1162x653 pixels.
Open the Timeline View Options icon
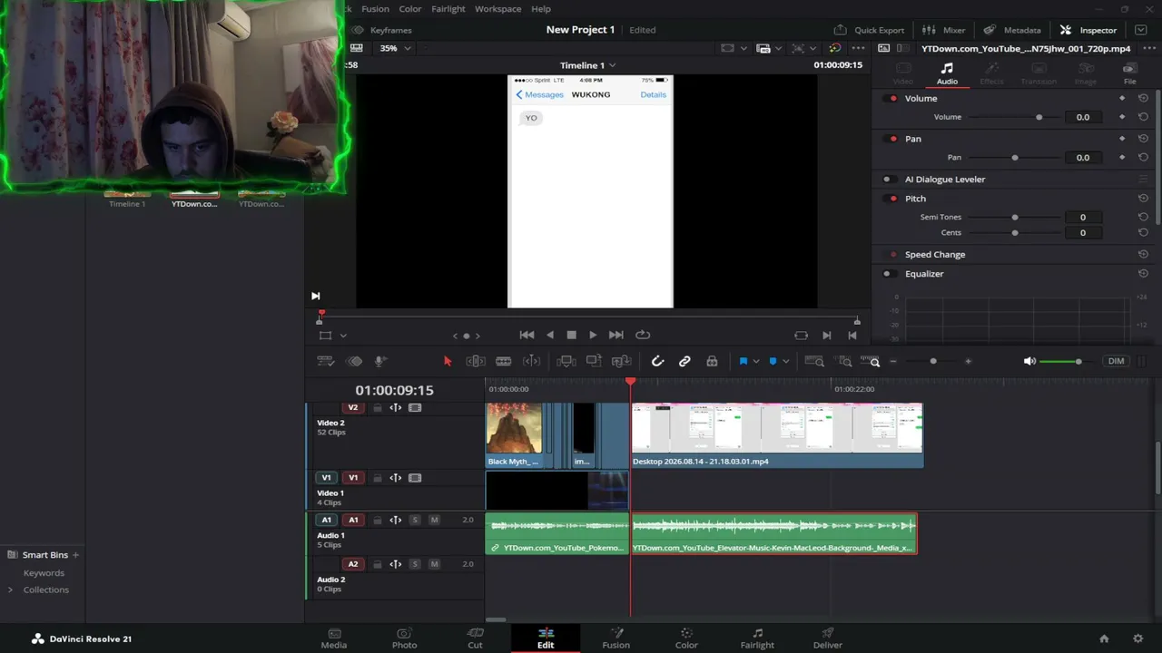(325, 361)
